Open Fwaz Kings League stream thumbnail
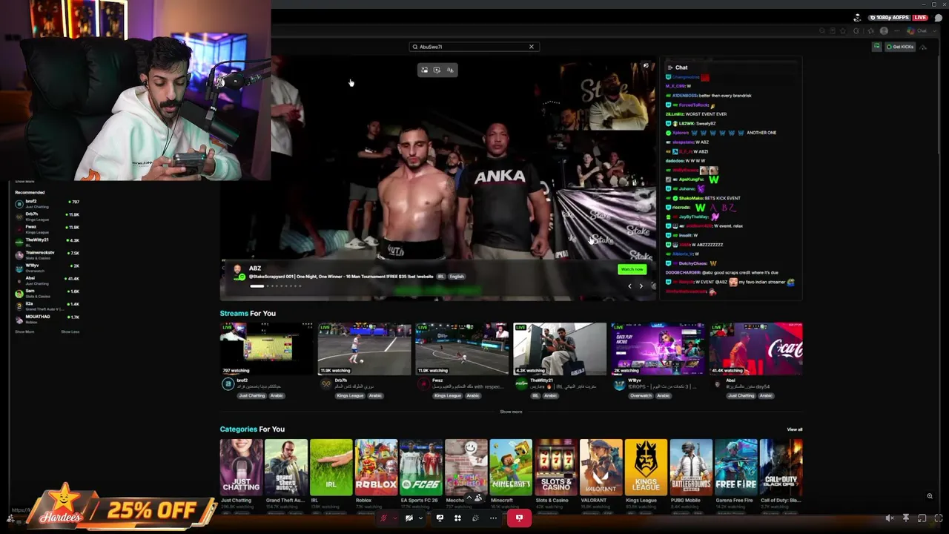The height and width of the screenshot is (534, 949). pyautogui.click(x=462, y=349)
